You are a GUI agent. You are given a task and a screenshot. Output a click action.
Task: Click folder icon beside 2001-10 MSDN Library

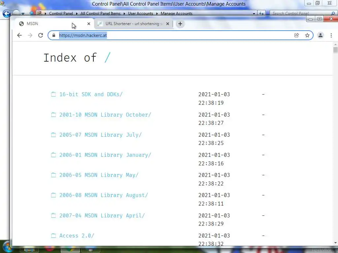53,115
